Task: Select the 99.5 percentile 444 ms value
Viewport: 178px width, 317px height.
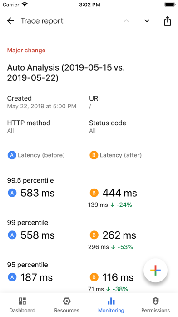Action: pyautogui.click(x=120, y=193)
